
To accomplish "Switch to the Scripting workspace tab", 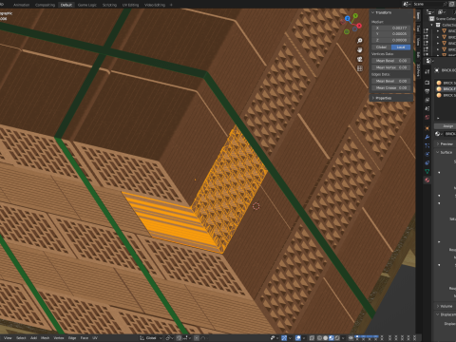I will pos(109,5).
